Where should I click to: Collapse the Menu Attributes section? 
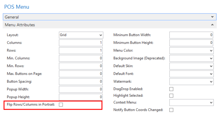[x=212, y=25]
